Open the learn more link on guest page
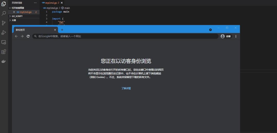 click(126, 88)
